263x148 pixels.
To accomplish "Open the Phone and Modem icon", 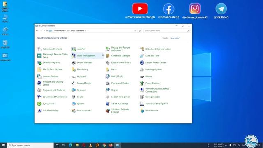I will coord(108,83).
